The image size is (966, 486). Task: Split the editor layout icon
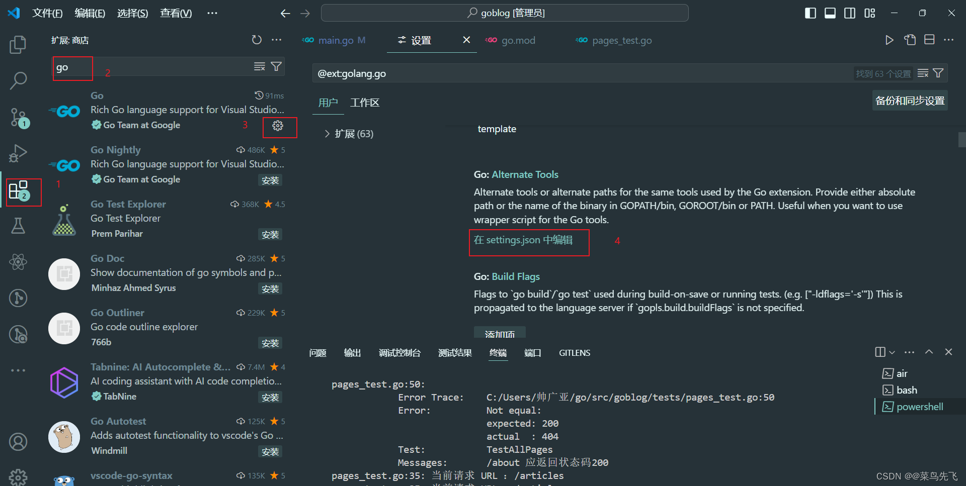[x=929, y=40]
